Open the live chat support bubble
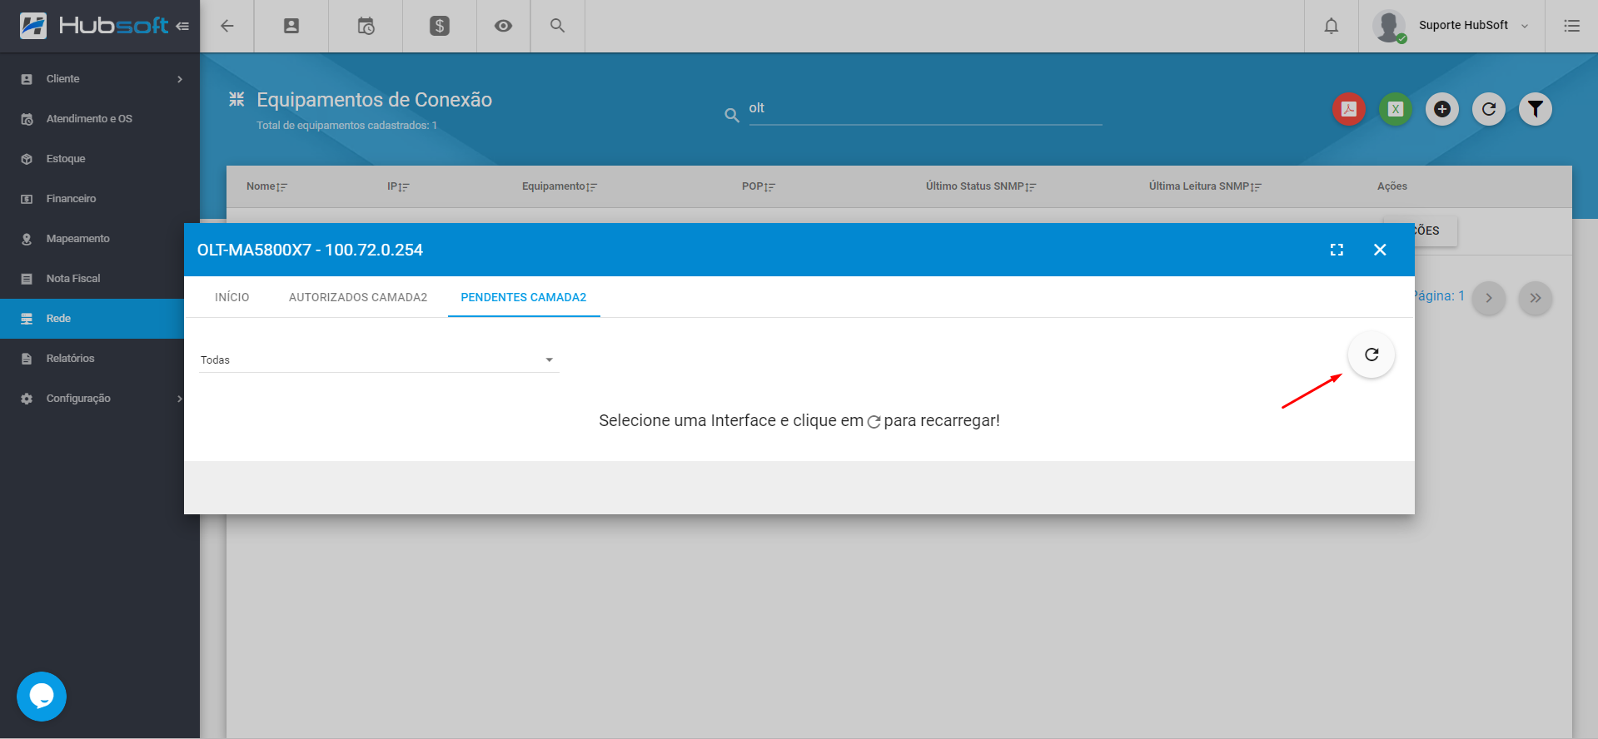Screen dimensions: 1598x739 click(42, 696)
